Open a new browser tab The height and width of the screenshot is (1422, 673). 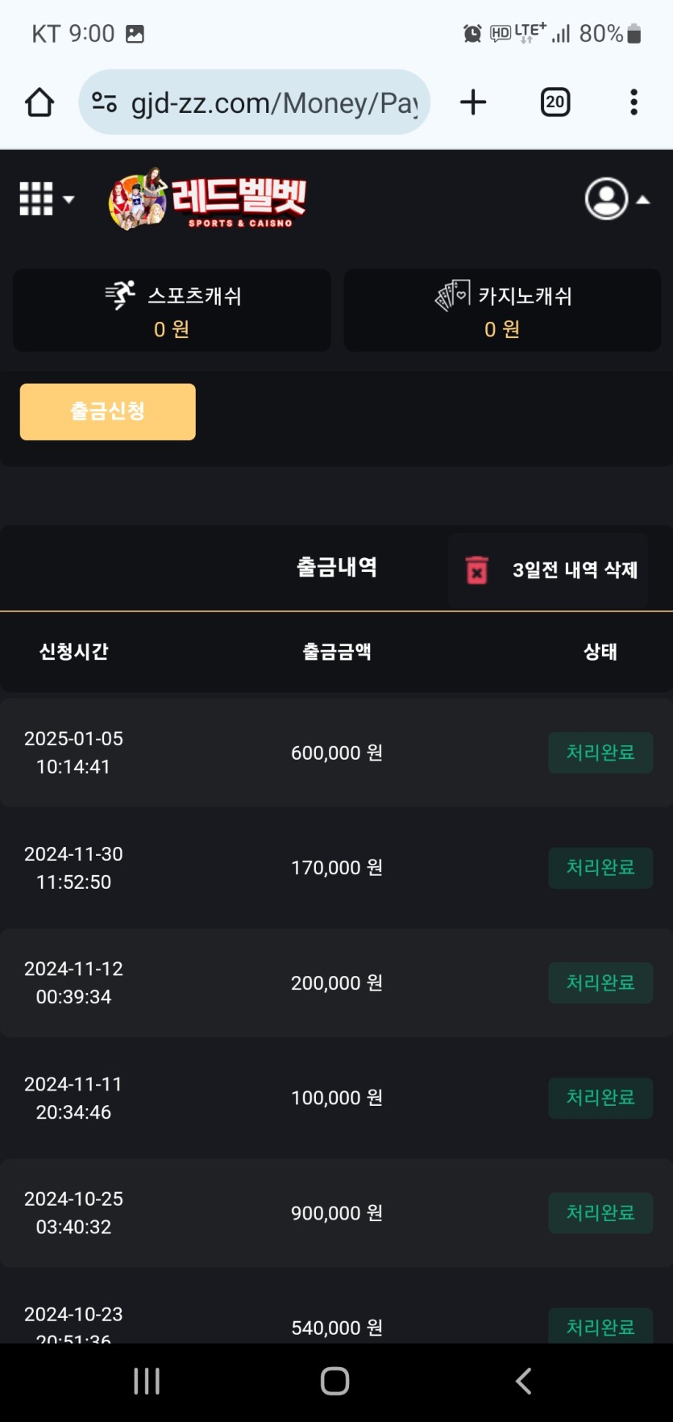point(473,102)
